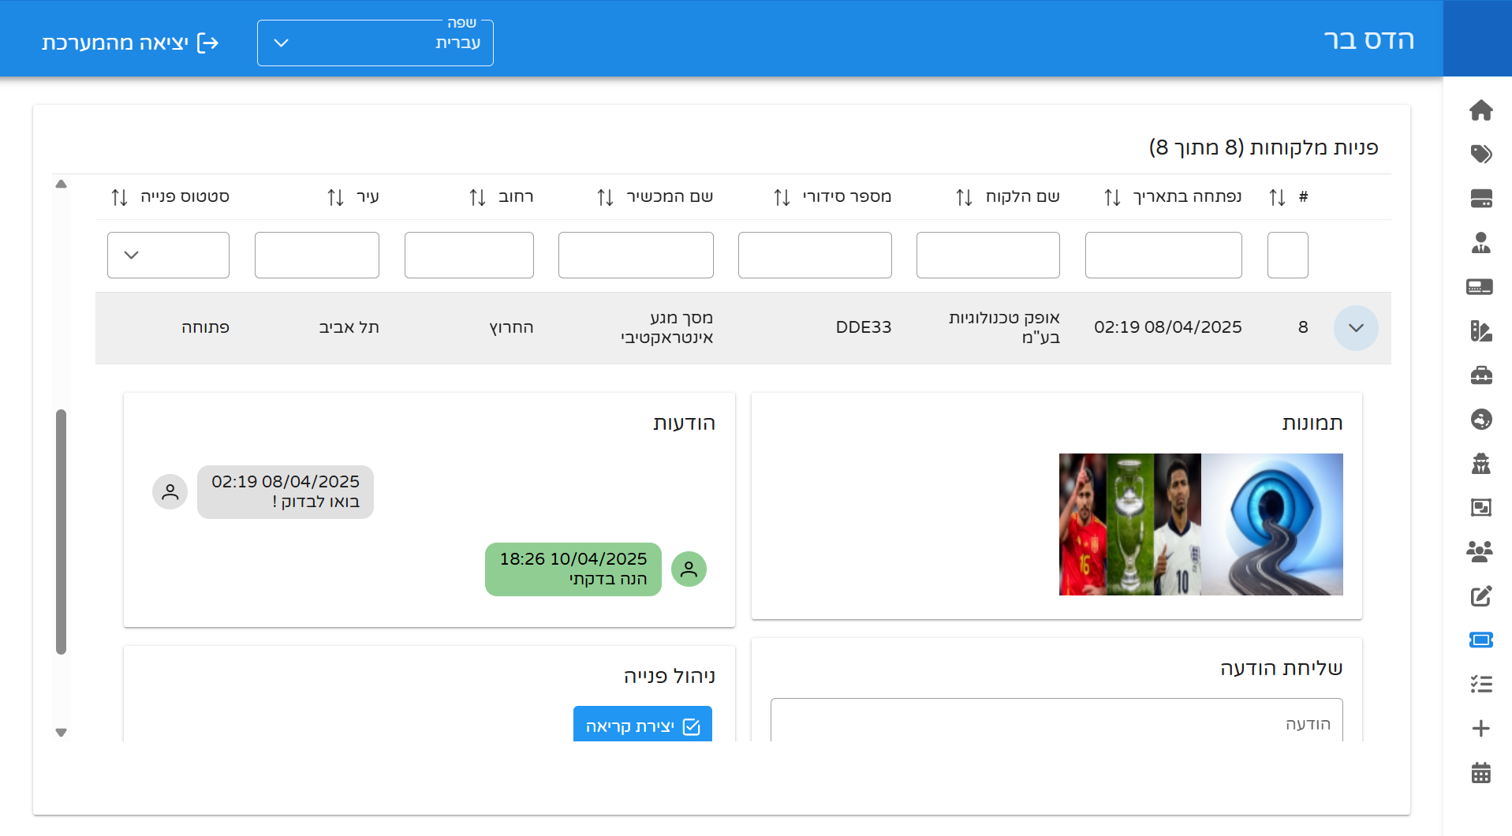Click serial cell DDE33
Image resolution: width=1512 pixels, height=836 pixels.
click(x=864, y=327)
